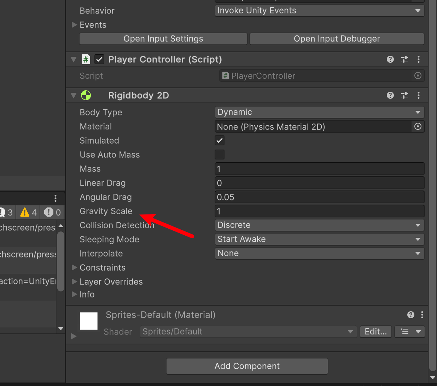The image size is (437, 386).
Task: Open Sprites-Default material three-dot menu
Action: (x=422, y=315)
